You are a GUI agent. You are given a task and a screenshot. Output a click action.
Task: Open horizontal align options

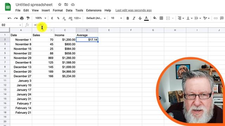click(181, 18)
